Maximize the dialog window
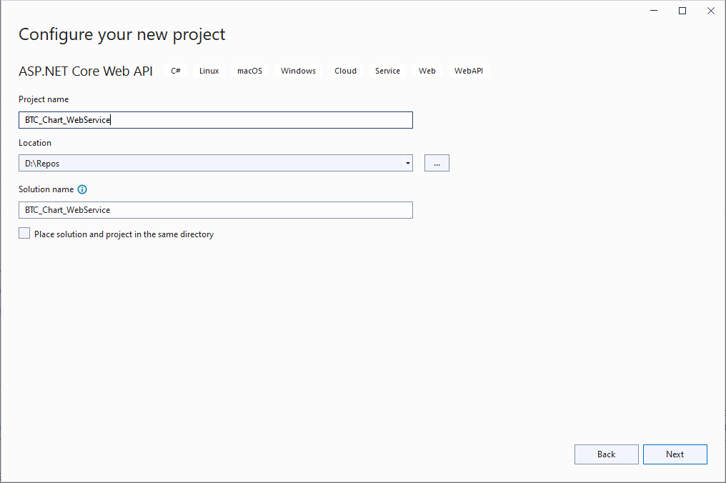 (682, 11)
